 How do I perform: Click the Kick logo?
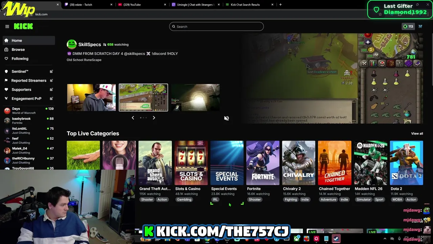tap(23, 26)
